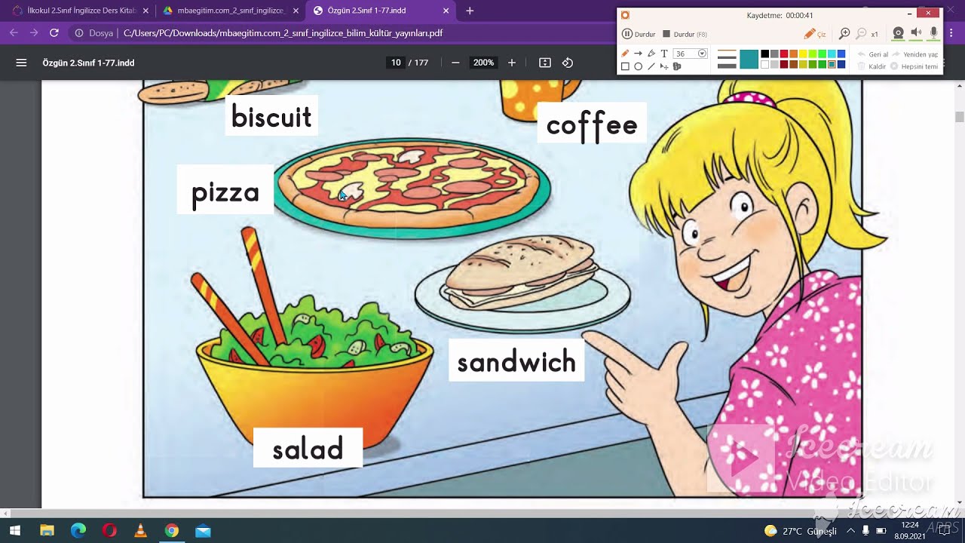Select the cursor move tool in recorder
The height and width of the screenshot is (543, 965).
coord(664,66)
